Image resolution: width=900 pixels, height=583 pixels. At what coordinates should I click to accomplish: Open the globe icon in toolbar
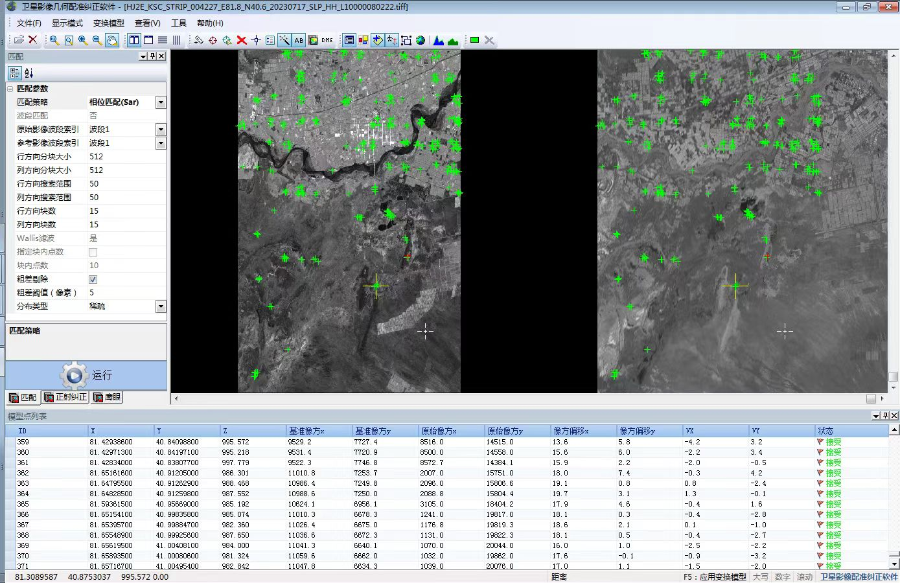[421, 40]
